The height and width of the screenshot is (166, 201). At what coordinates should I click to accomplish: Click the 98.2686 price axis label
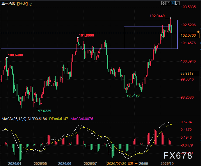click(x=187, y=97)
